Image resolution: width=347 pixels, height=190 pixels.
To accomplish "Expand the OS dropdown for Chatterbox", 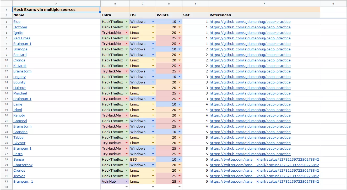I will click(x=153, y=165).
